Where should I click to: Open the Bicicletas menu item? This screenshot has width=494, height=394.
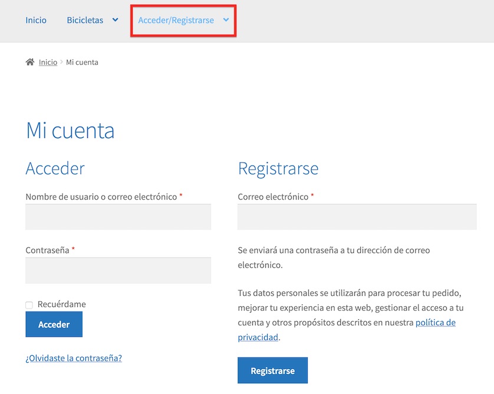(x=85, y=20)
